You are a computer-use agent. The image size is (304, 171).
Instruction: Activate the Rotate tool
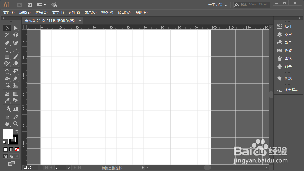coord(7,72)
